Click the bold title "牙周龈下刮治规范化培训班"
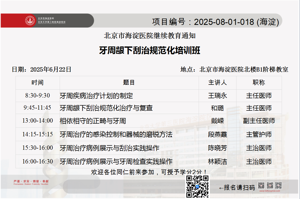Screen dimensions: 300x199 [150, 51]
